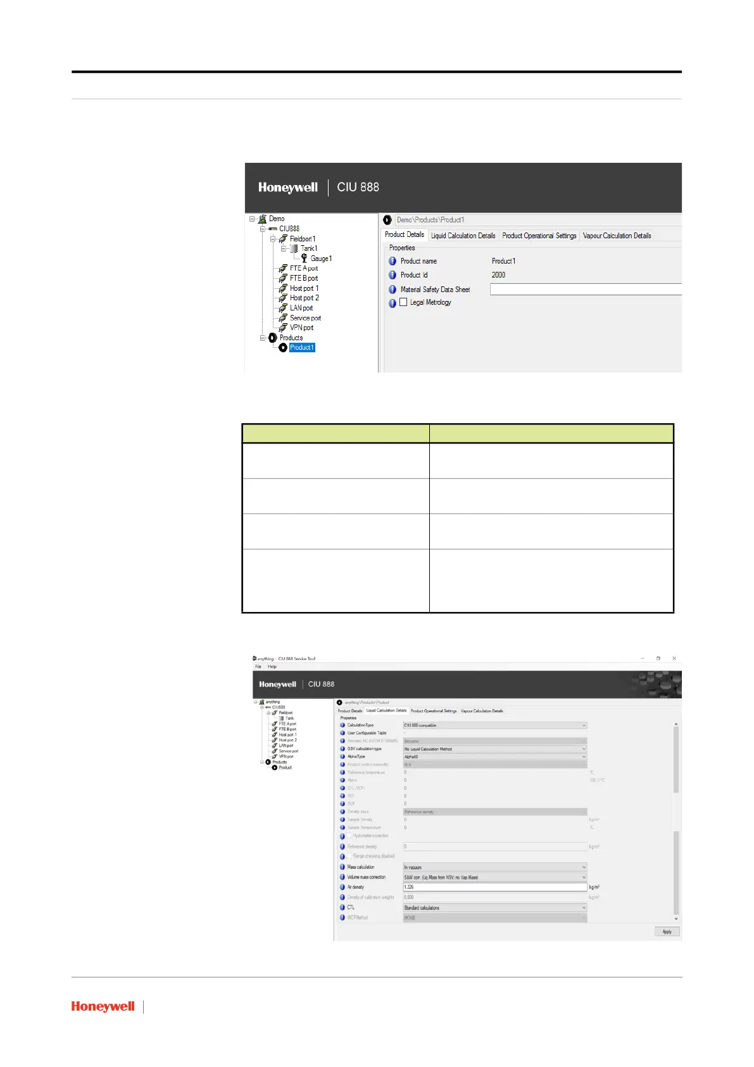
Task: Click the icon beside the Demo\Products\Product1 path
Action: click(x=387, y=220)
